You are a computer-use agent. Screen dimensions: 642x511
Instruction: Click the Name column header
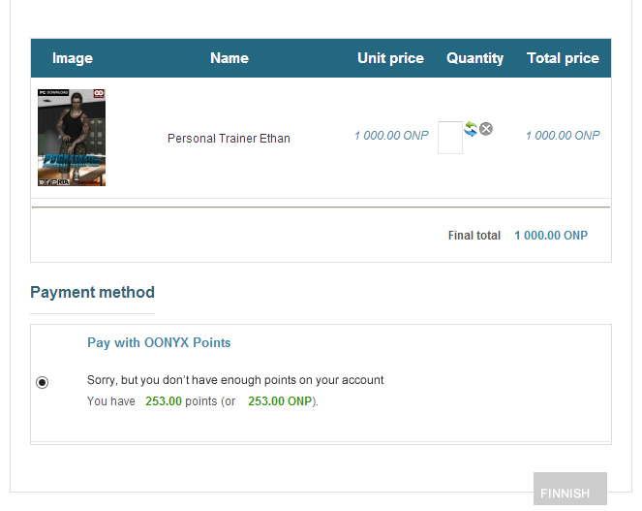pyautogui.click(x=229, y=58)
